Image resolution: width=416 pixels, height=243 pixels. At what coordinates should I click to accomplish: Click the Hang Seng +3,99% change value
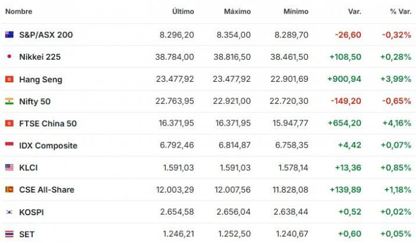point(396,79)
